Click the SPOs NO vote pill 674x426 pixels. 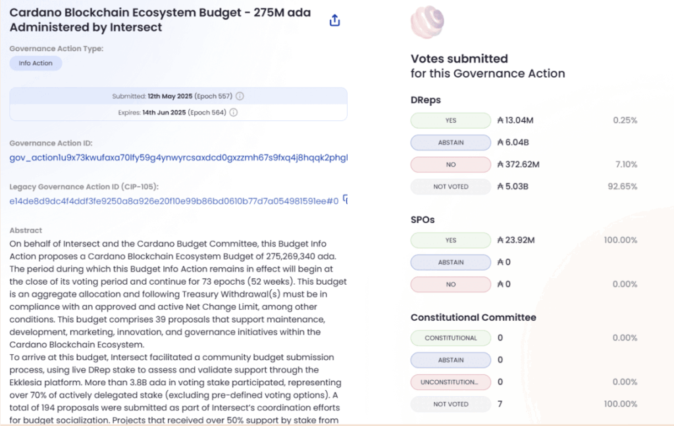point(450,284)
